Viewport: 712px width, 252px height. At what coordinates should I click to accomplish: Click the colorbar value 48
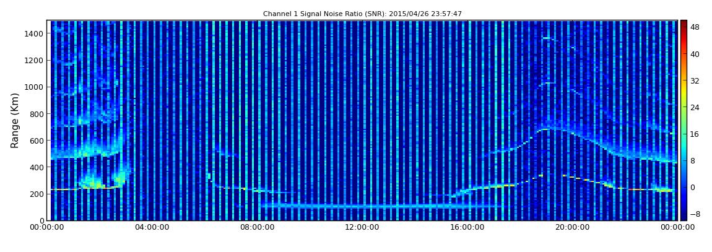[695, 27]
